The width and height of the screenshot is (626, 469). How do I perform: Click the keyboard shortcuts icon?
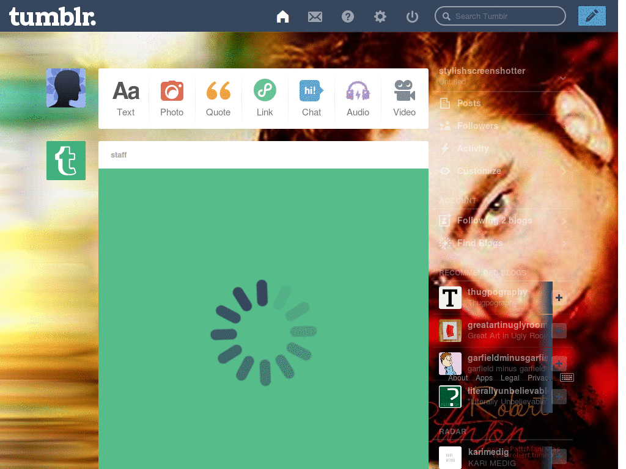[x=567, y=377]
